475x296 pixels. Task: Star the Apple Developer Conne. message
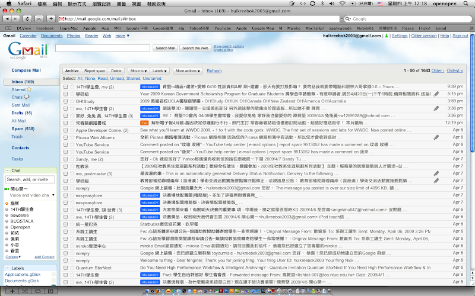point(72,130)
